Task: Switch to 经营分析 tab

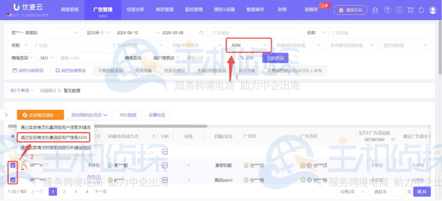Action: point(135,9)
